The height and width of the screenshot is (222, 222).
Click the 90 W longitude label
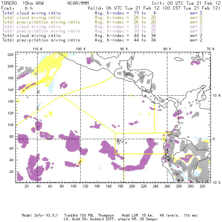(124, 49)
